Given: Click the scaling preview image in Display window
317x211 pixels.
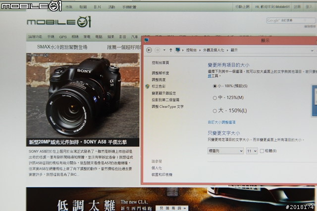Looking at the screenshot, I should coord(314,101).
